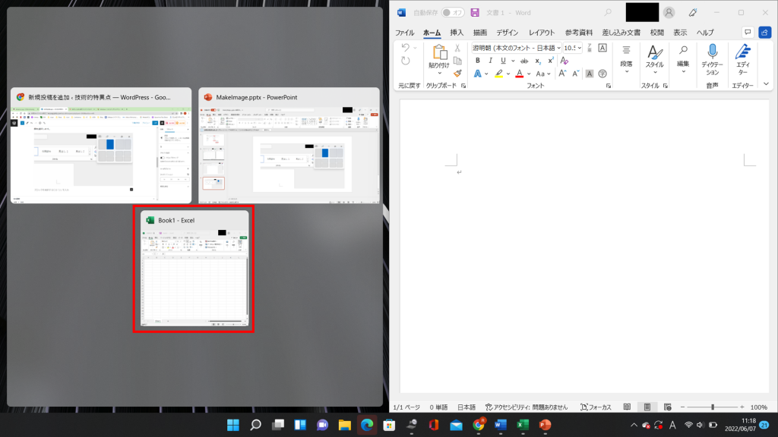Toggle the AutoSave switch in Word
This screenshot has width=778, height=437.
(454, 12)
